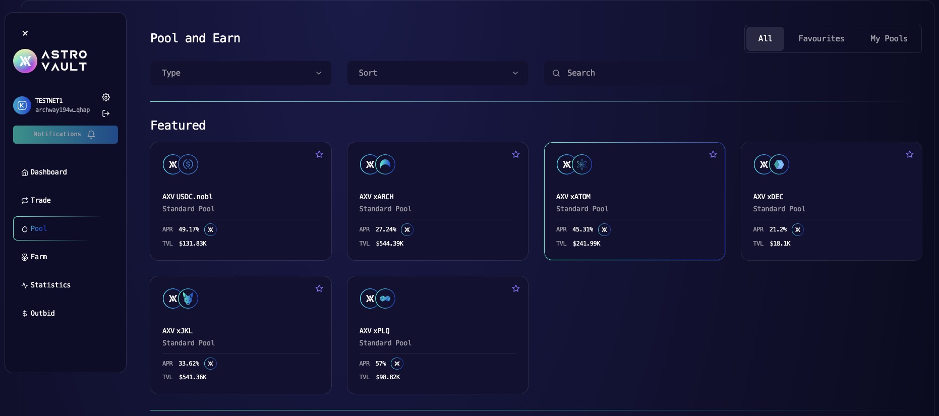Viewport: 939px width, 416px height.
Task: Switch to the Favourites tab
Action: tap(821, 39)
